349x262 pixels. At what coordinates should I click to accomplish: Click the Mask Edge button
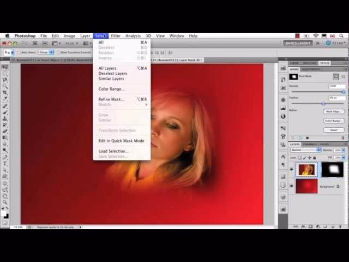tap(333, 111)
